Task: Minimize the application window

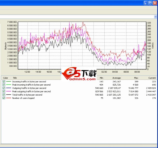Action: click(146, 3)
